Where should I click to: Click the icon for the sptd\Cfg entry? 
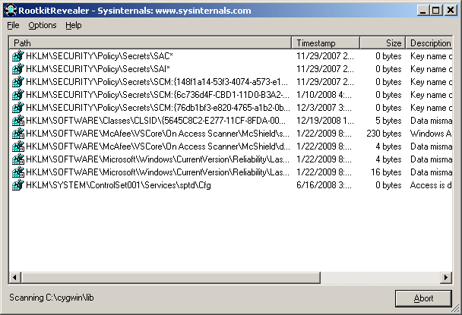tap(17, 185)
